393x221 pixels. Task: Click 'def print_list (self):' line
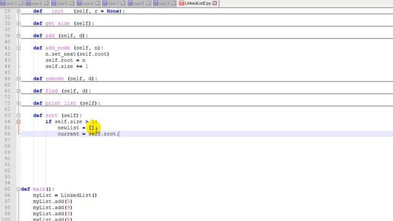pos(67,103)
